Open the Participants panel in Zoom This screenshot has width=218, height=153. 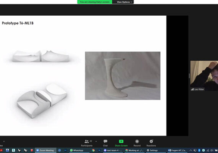point(86,143)
